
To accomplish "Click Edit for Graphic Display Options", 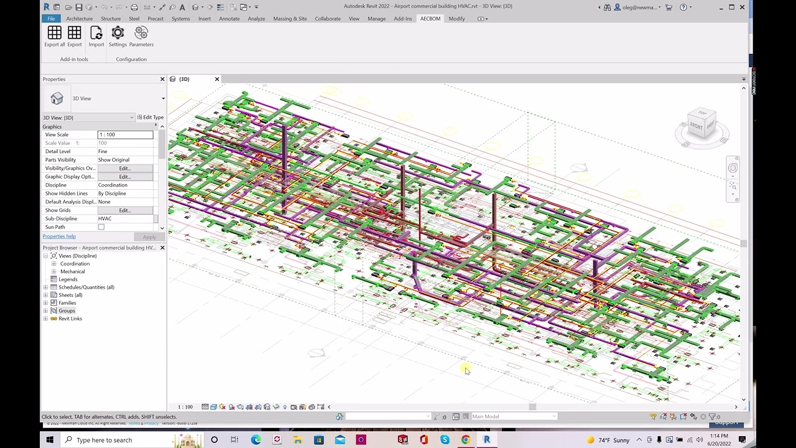I will point(124,177).
